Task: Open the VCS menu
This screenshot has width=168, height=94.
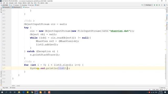Action: (39, 3)
